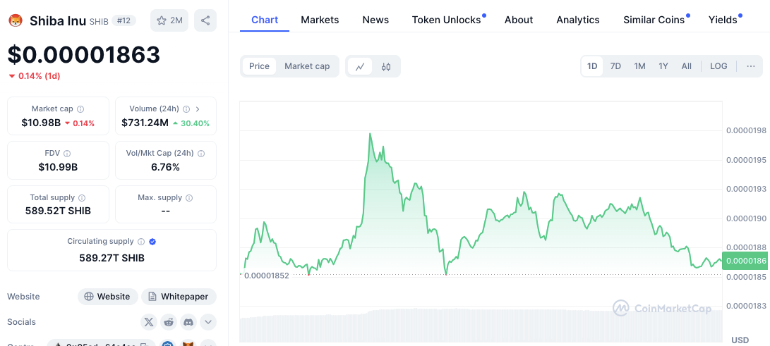Set chart range to 7D
Viewport: 770px width, 346px height.
[x=615, y=66]
